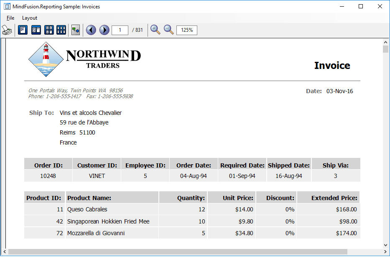Click unit price $9.80
This screenshot has width=390, height=264.
pyautogui.click(x=246, y=221)
